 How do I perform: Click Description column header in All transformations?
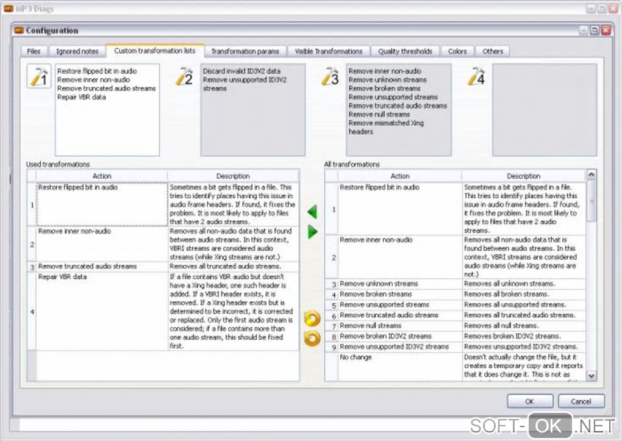tap(524, 176)
